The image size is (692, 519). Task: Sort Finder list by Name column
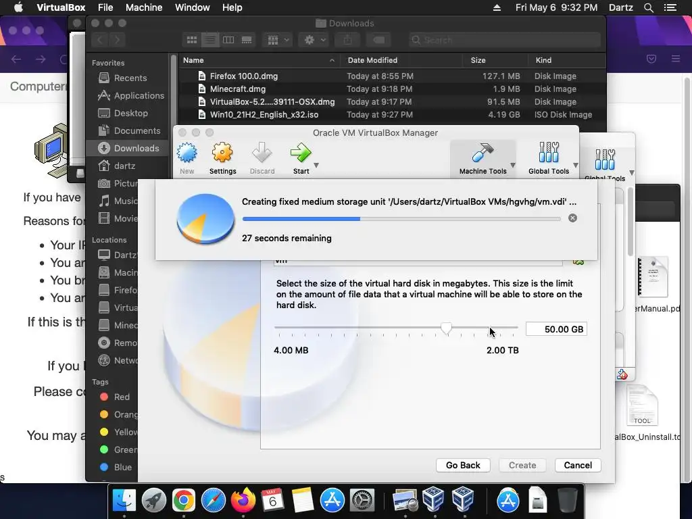(x=259, y=60)
